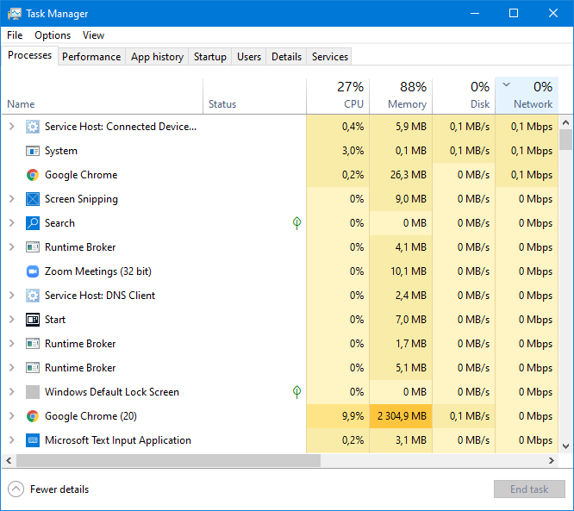The image size is (574, 511).
Task: Click the Screen Snipping icon
Action: pos(33,199)
